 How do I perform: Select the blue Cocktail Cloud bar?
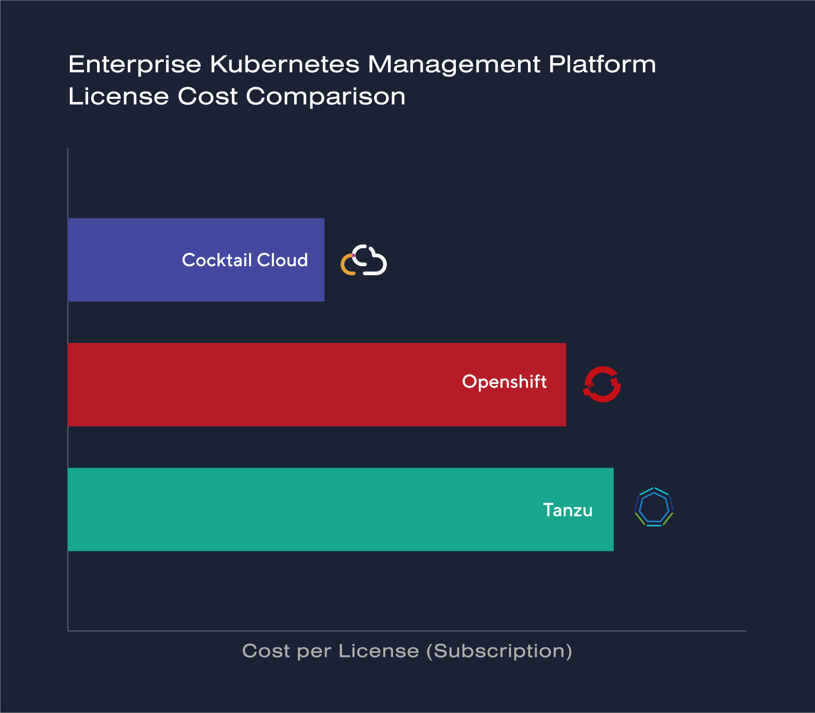click(x=126, y=260)
